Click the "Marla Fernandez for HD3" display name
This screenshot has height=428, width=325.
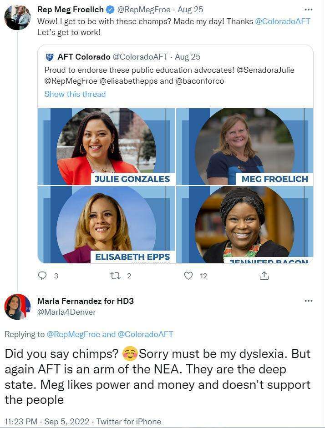85,301
